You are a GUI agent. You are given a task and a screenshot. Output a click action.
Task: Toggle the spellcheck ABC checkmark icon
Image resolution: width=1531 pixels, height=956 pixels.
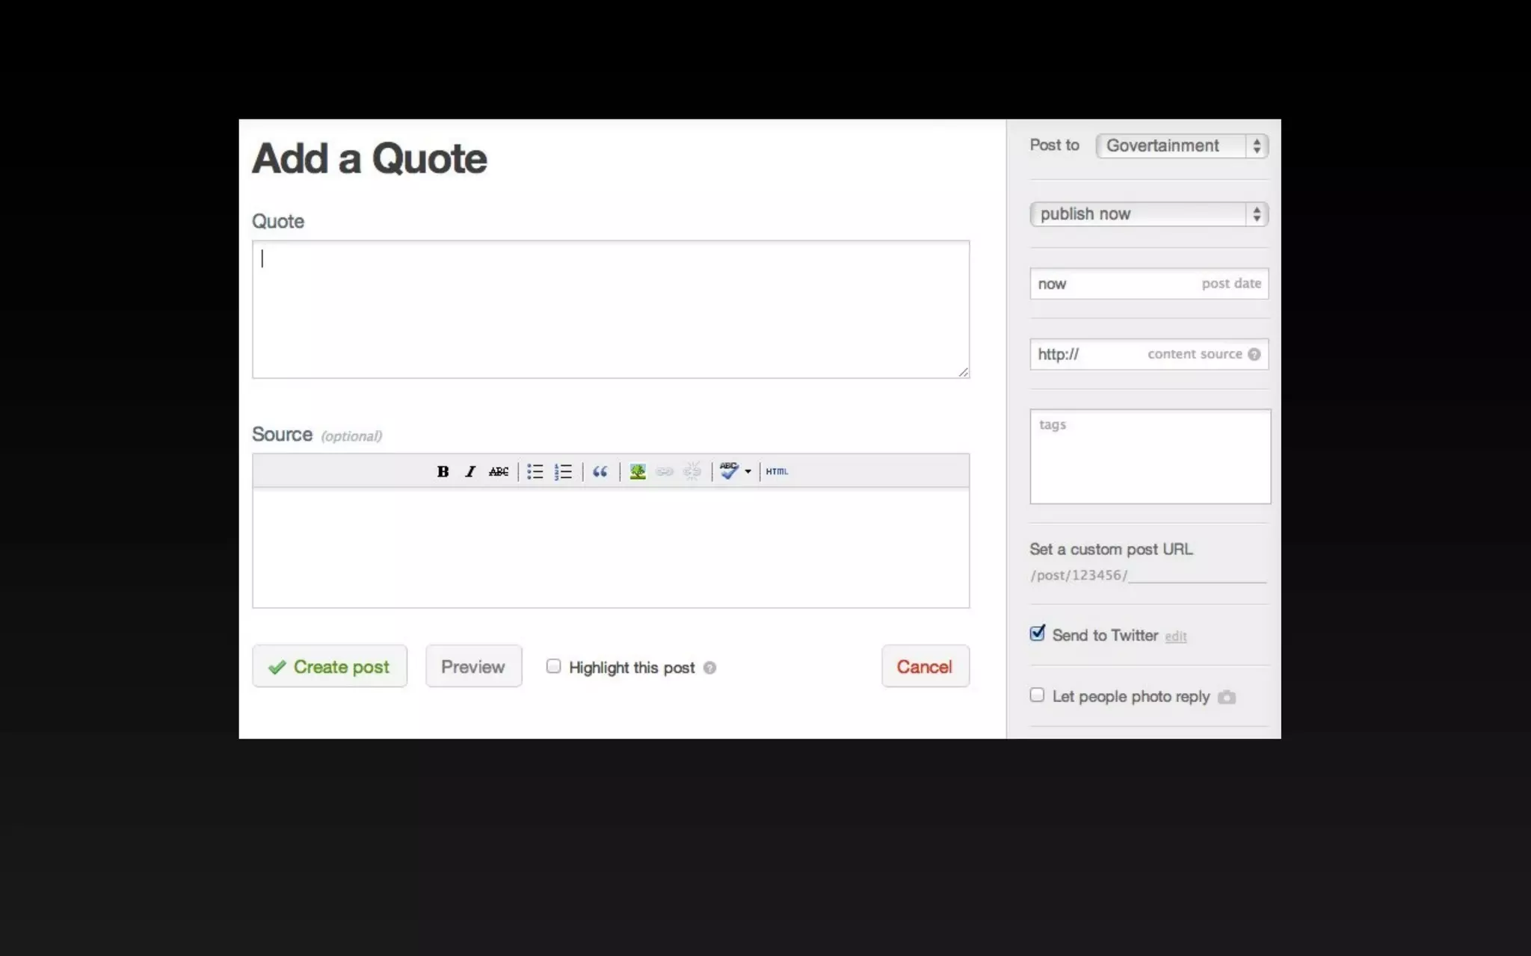(x=728, y=471)
